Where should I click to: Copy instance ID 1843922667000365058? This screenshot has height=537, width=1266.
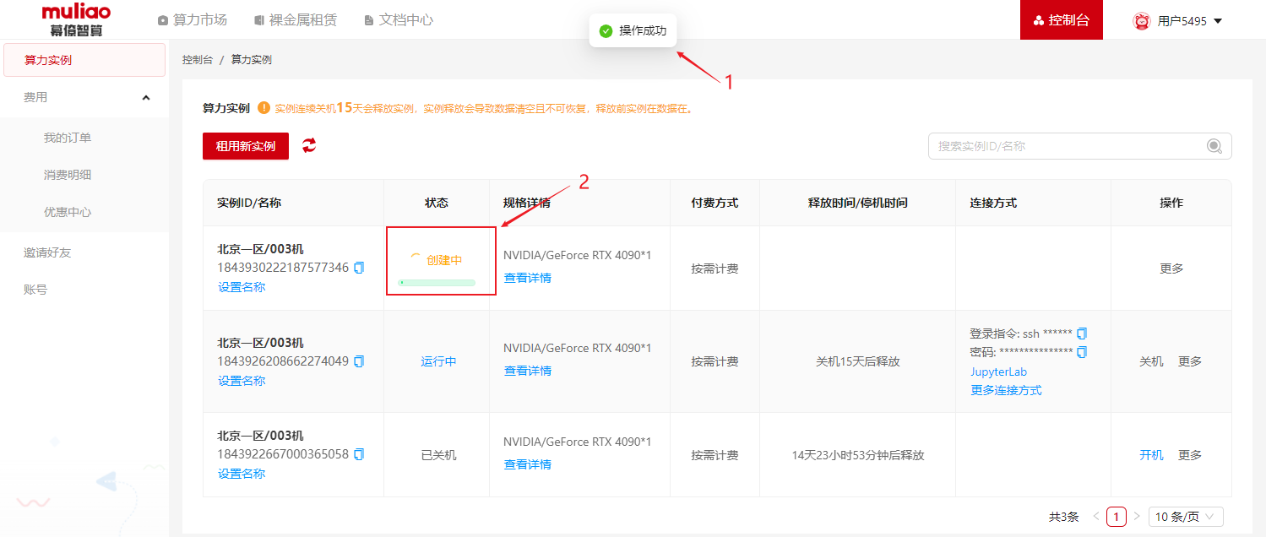359,454
